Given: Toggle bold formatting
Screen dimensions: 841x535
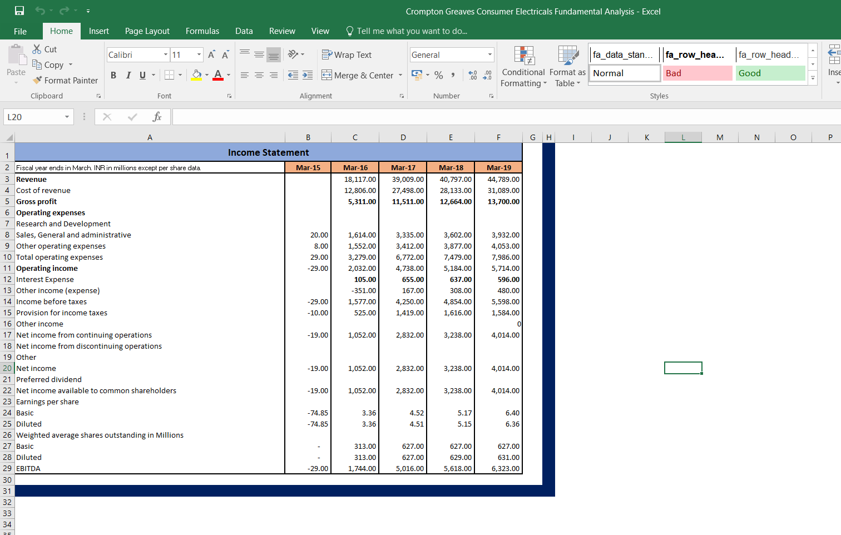Looking at the screenshot, I should [113, 75].
